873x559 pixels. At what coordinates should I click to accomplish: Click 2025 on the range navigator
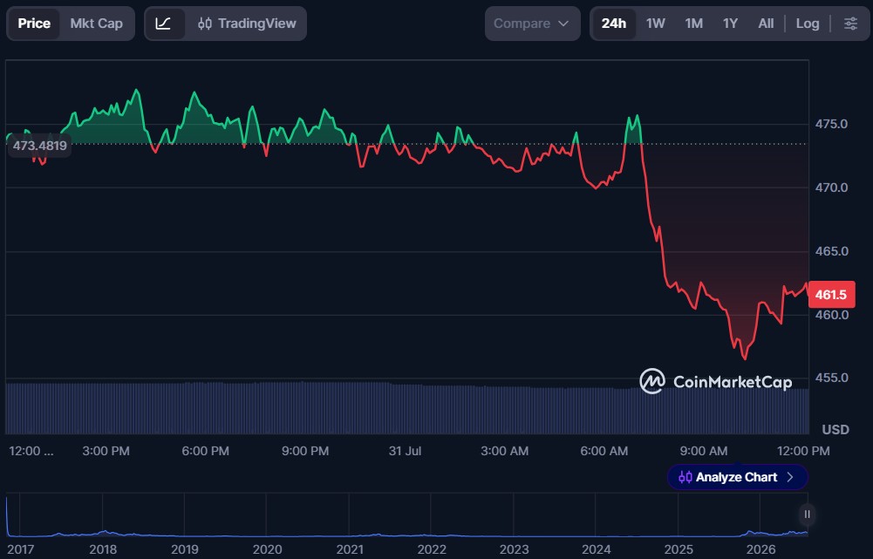click(679, 549)
